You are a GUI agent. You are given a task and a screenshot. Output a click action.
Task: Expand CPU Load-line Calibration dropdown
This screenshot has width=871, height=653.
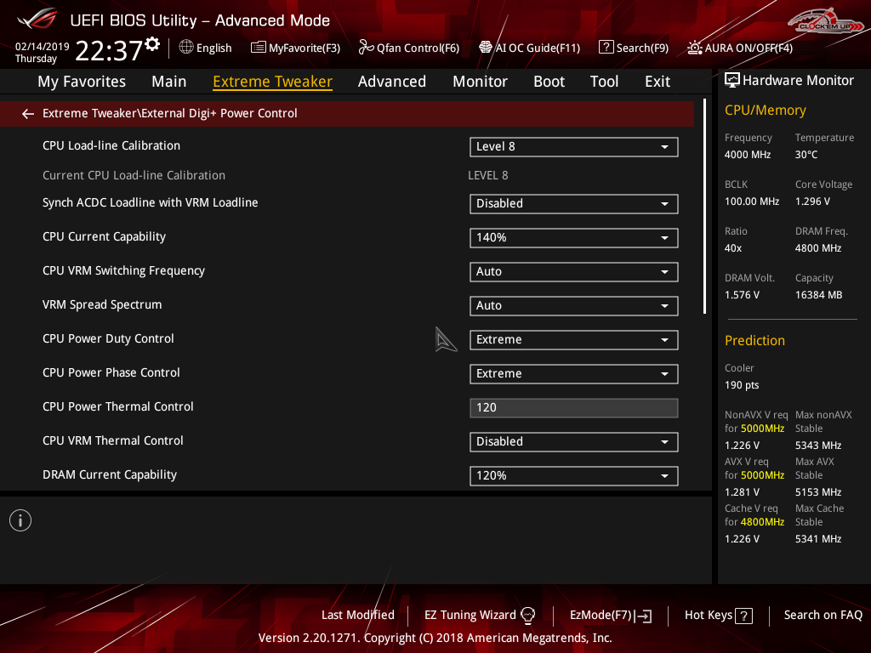point(573,147)
